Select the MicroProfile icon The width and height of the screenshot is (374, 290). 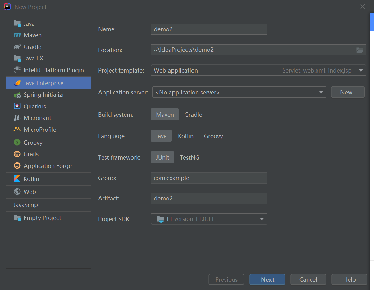pyautogui.click(x=17, y=130)
